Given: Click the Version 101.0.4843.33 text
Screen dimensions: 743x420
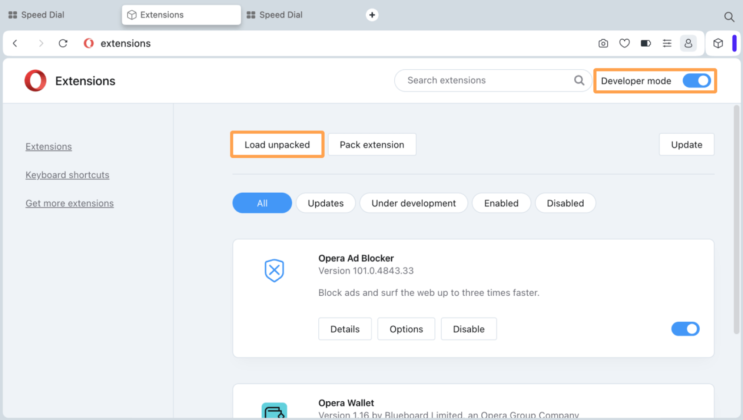Looking at the screenshot, I should 366,271.
